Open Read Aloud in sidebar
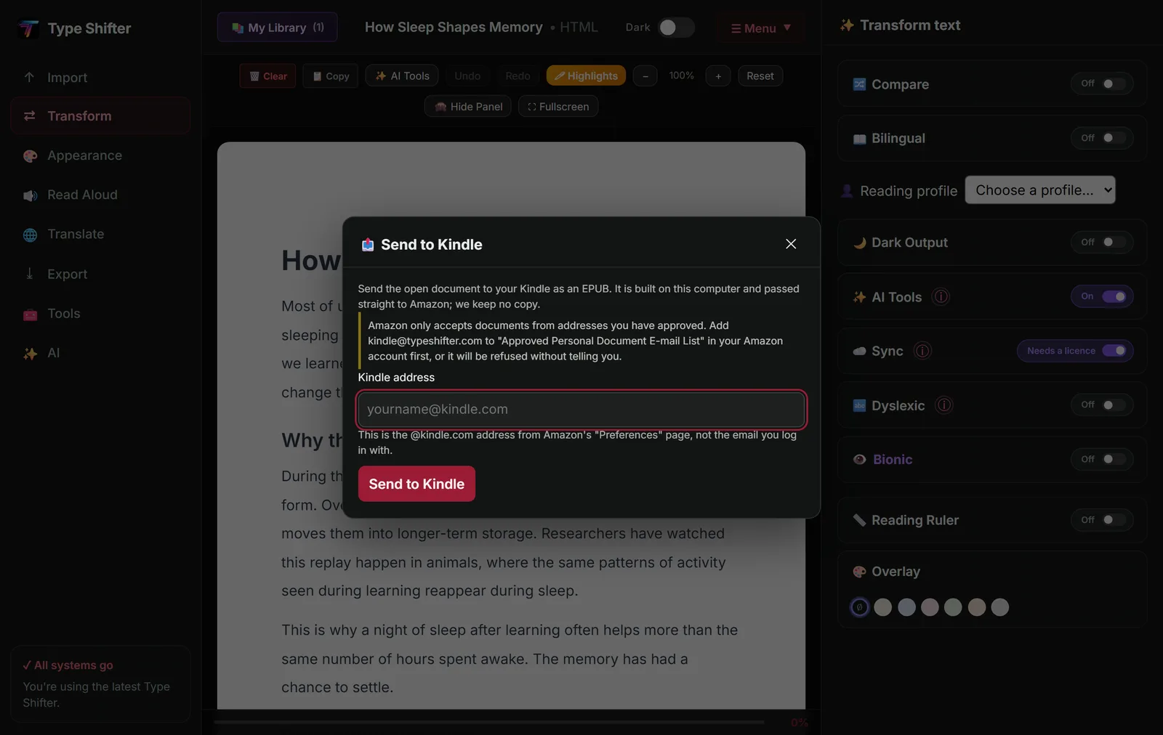The height and width of the screenshot is (735, 1163). (x=100, y=195)
